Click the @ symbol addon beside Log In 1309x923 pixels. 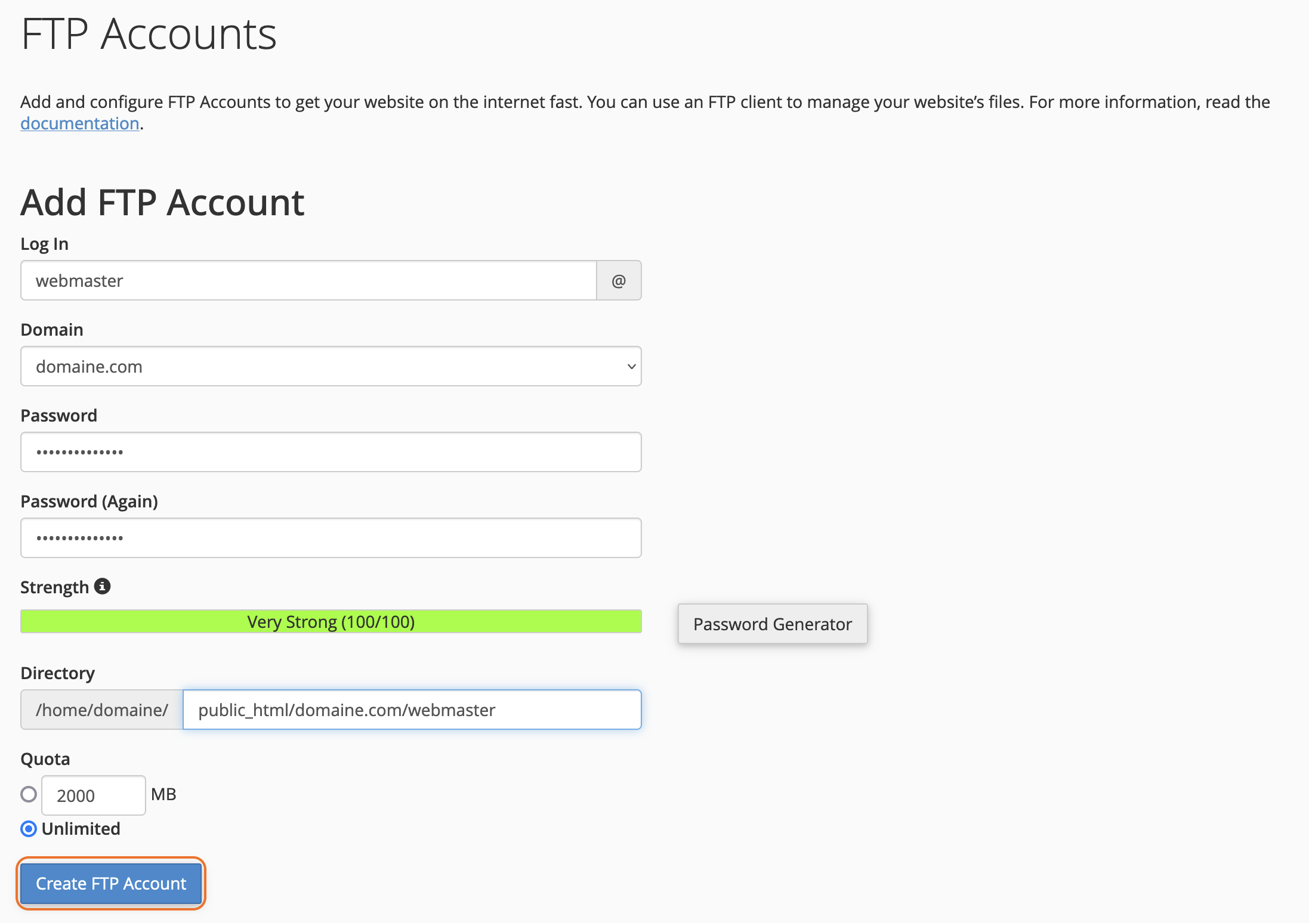pyautogui.click(x=619, y=280)
